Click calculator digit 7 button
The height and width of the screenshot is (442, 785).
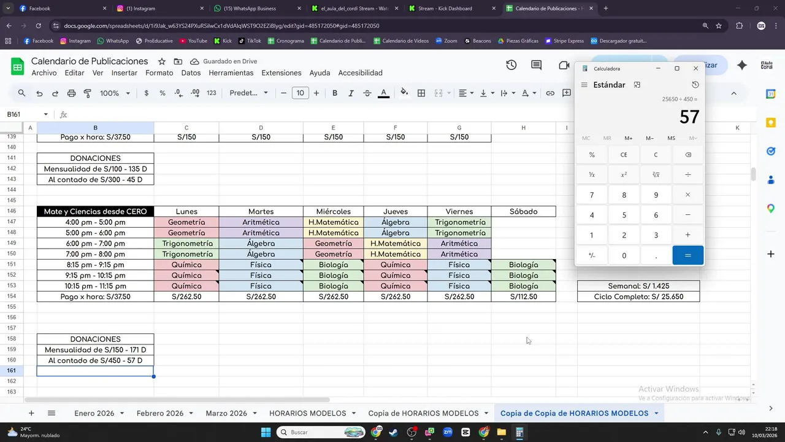592,195
